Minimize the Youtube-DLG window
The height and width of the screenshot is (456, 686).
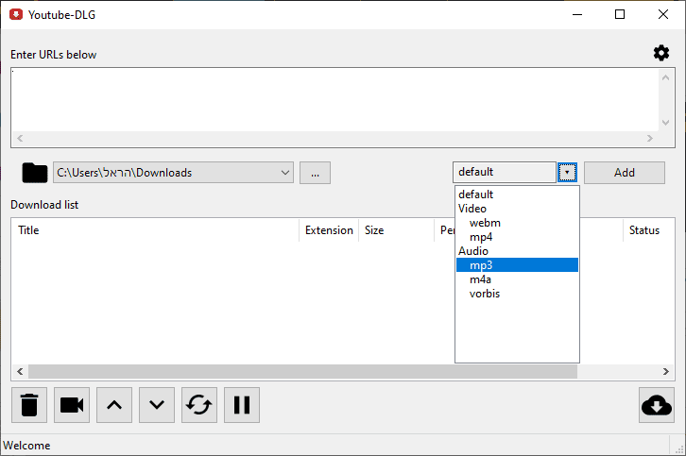point(577,14)
